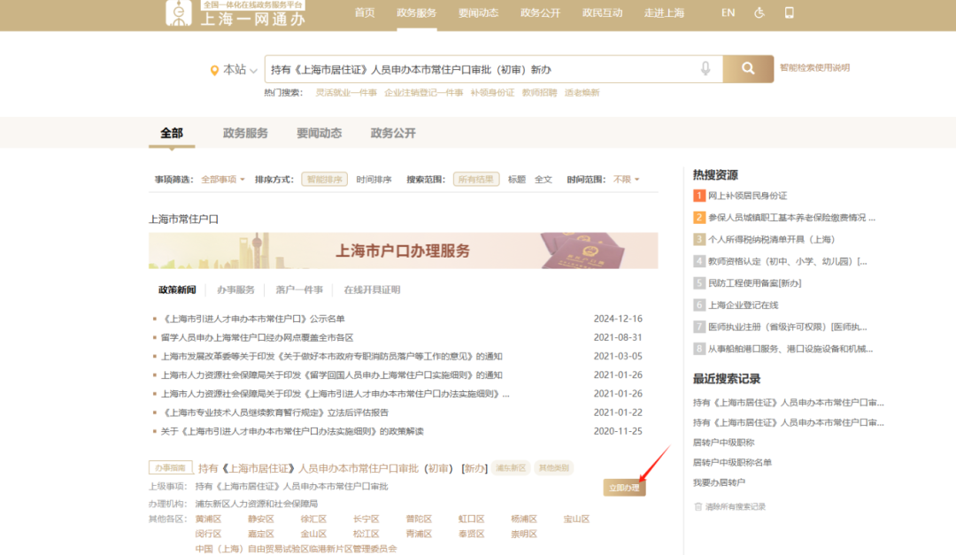Image resolution: width=956 pixels, height=555 pixels.
Task: Click the location pin icon beside 本站
Action: pyautogui.click(x=214, y=70)
